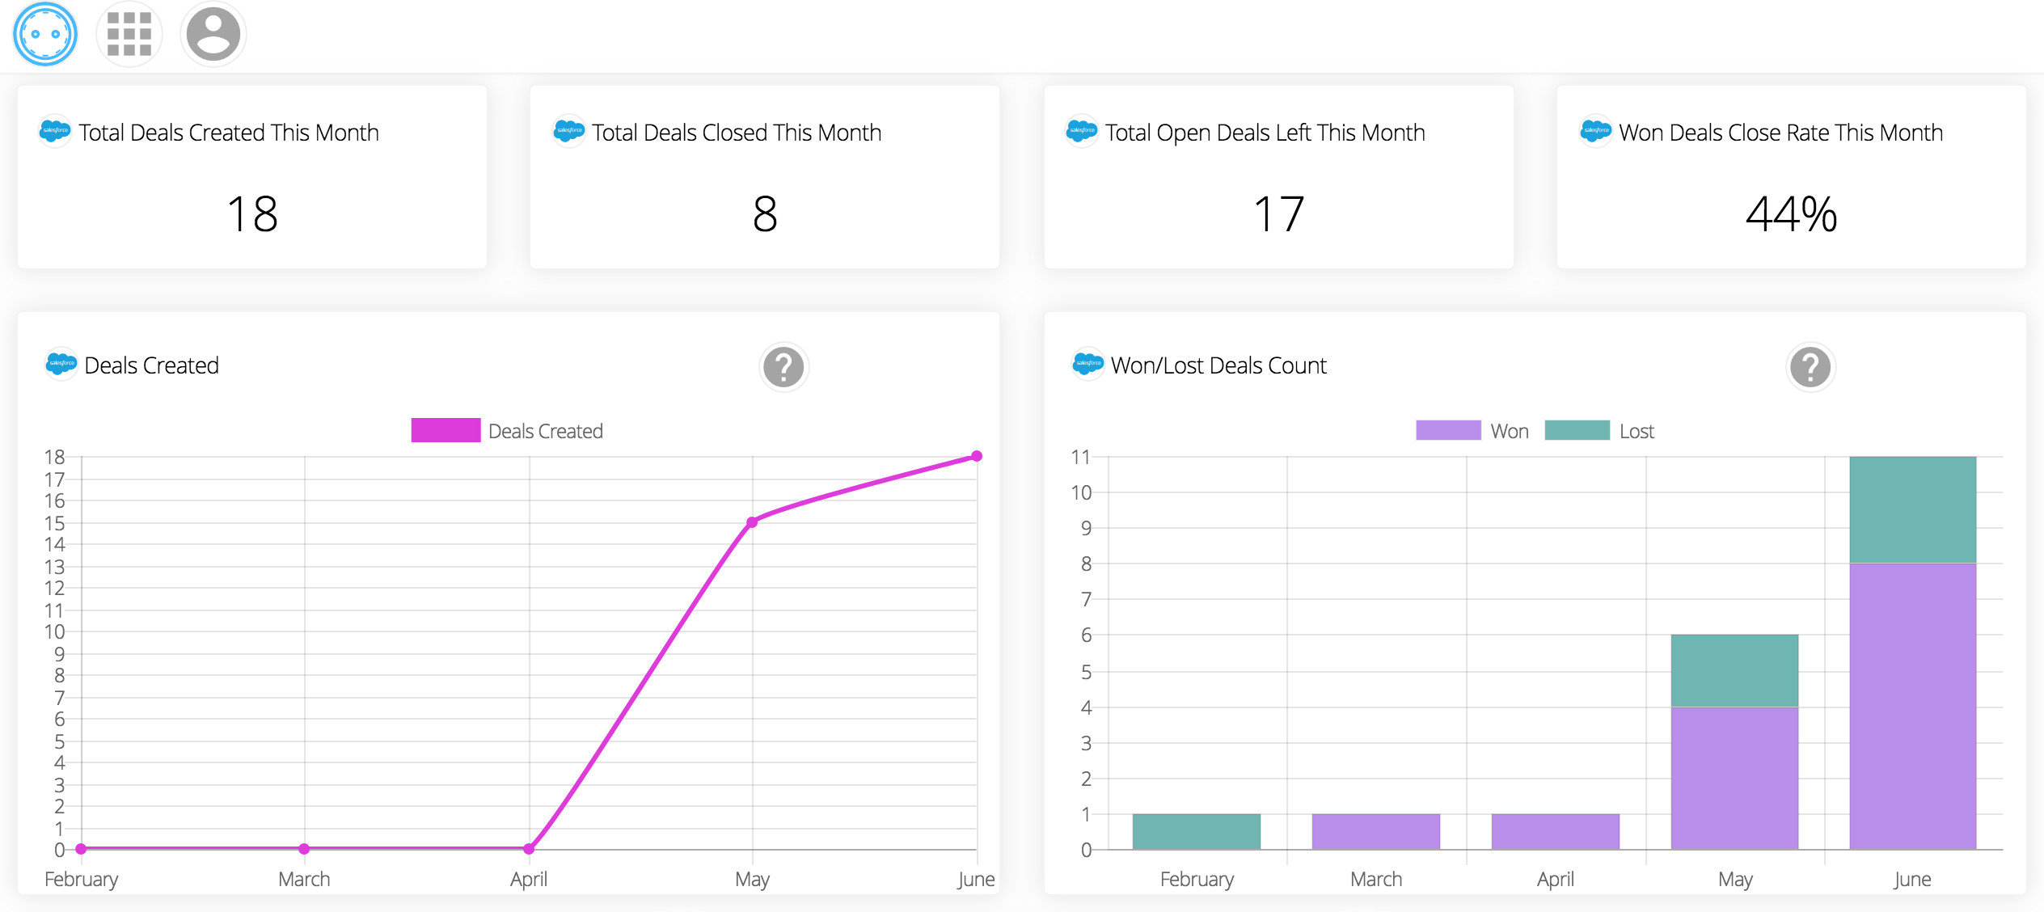Toggle the Lost legend series

point(1636,431)
